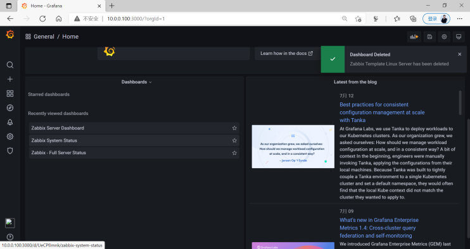Open the Zabbix System Status row
The height and width of the screenshot is (249, 470).
(x=134, y=140)
